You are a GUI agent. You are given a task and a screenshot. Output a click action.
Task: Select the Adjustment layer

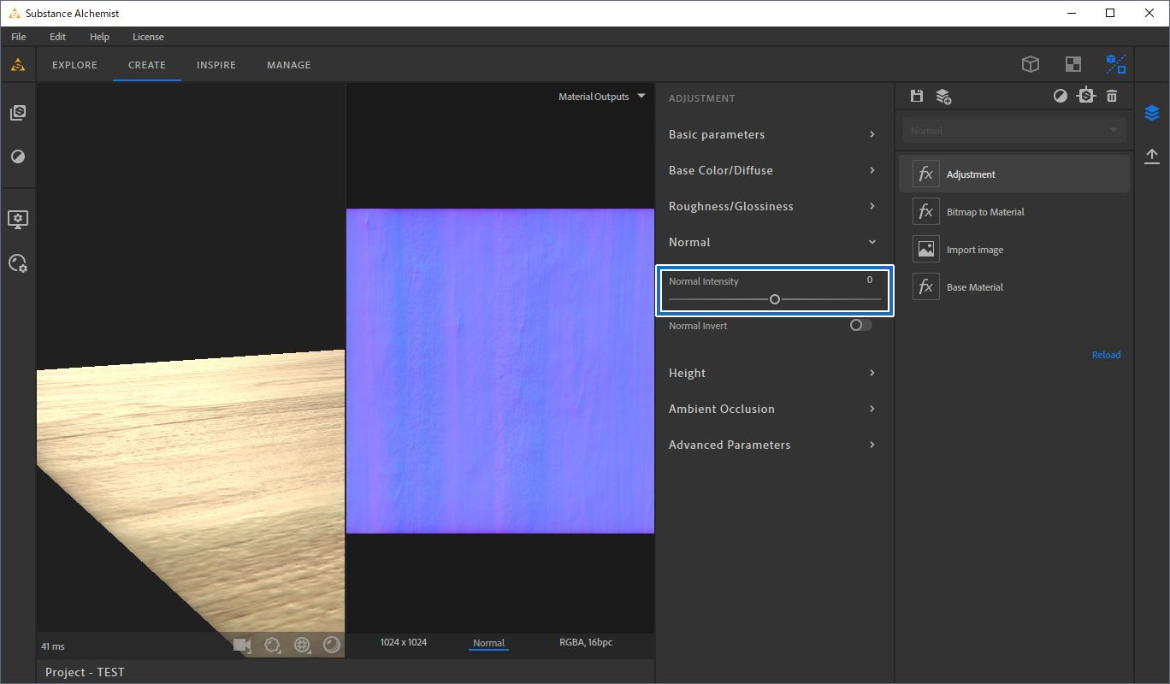1014,174
